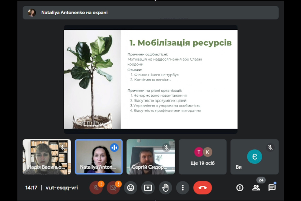Click the muted mic icon on Сергій's tile

[x=166, y=148]
